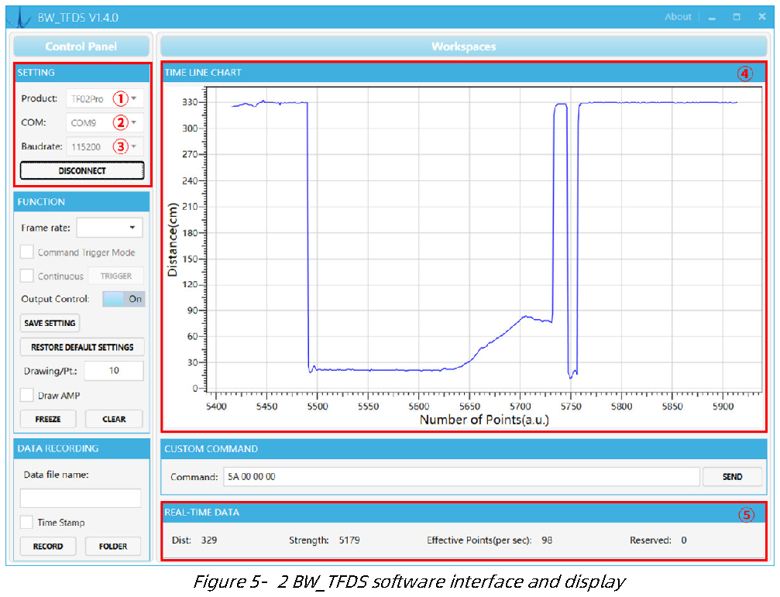780x597 pixels.
Task: Click the Command input field
Action: pos(461,477)
